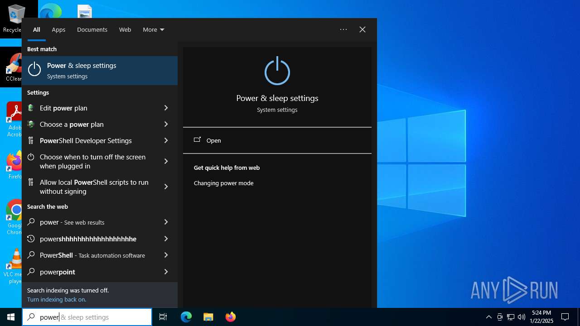Close the search panel with X
Screen dimensions: 580x326
coord(362,29)
